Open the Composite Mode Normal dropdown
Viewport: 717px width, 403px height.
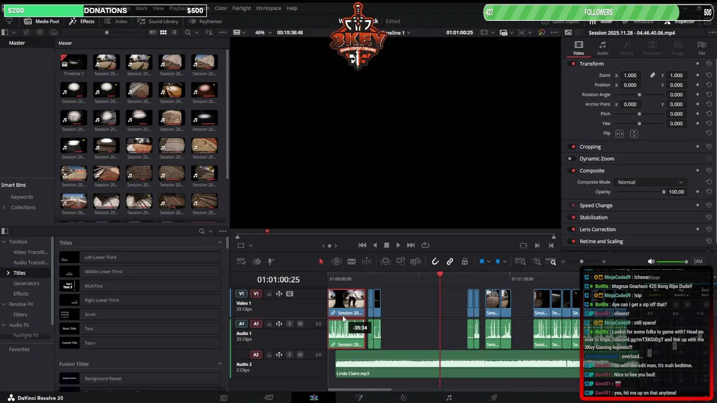coord(649,182)
